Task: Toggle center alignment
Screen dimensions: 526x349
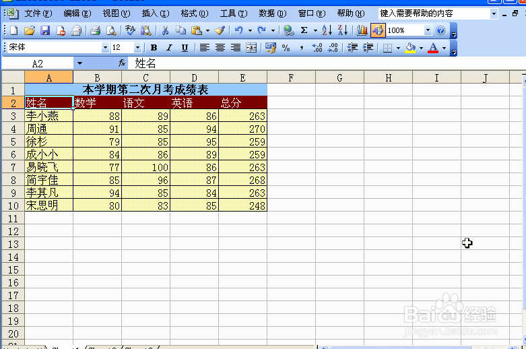Action: tap(220, 48)
